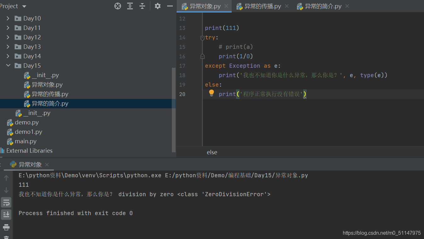424x239 pixels.
Task: Click line number 13 in the gutter
Action: [x=182, y=28]
